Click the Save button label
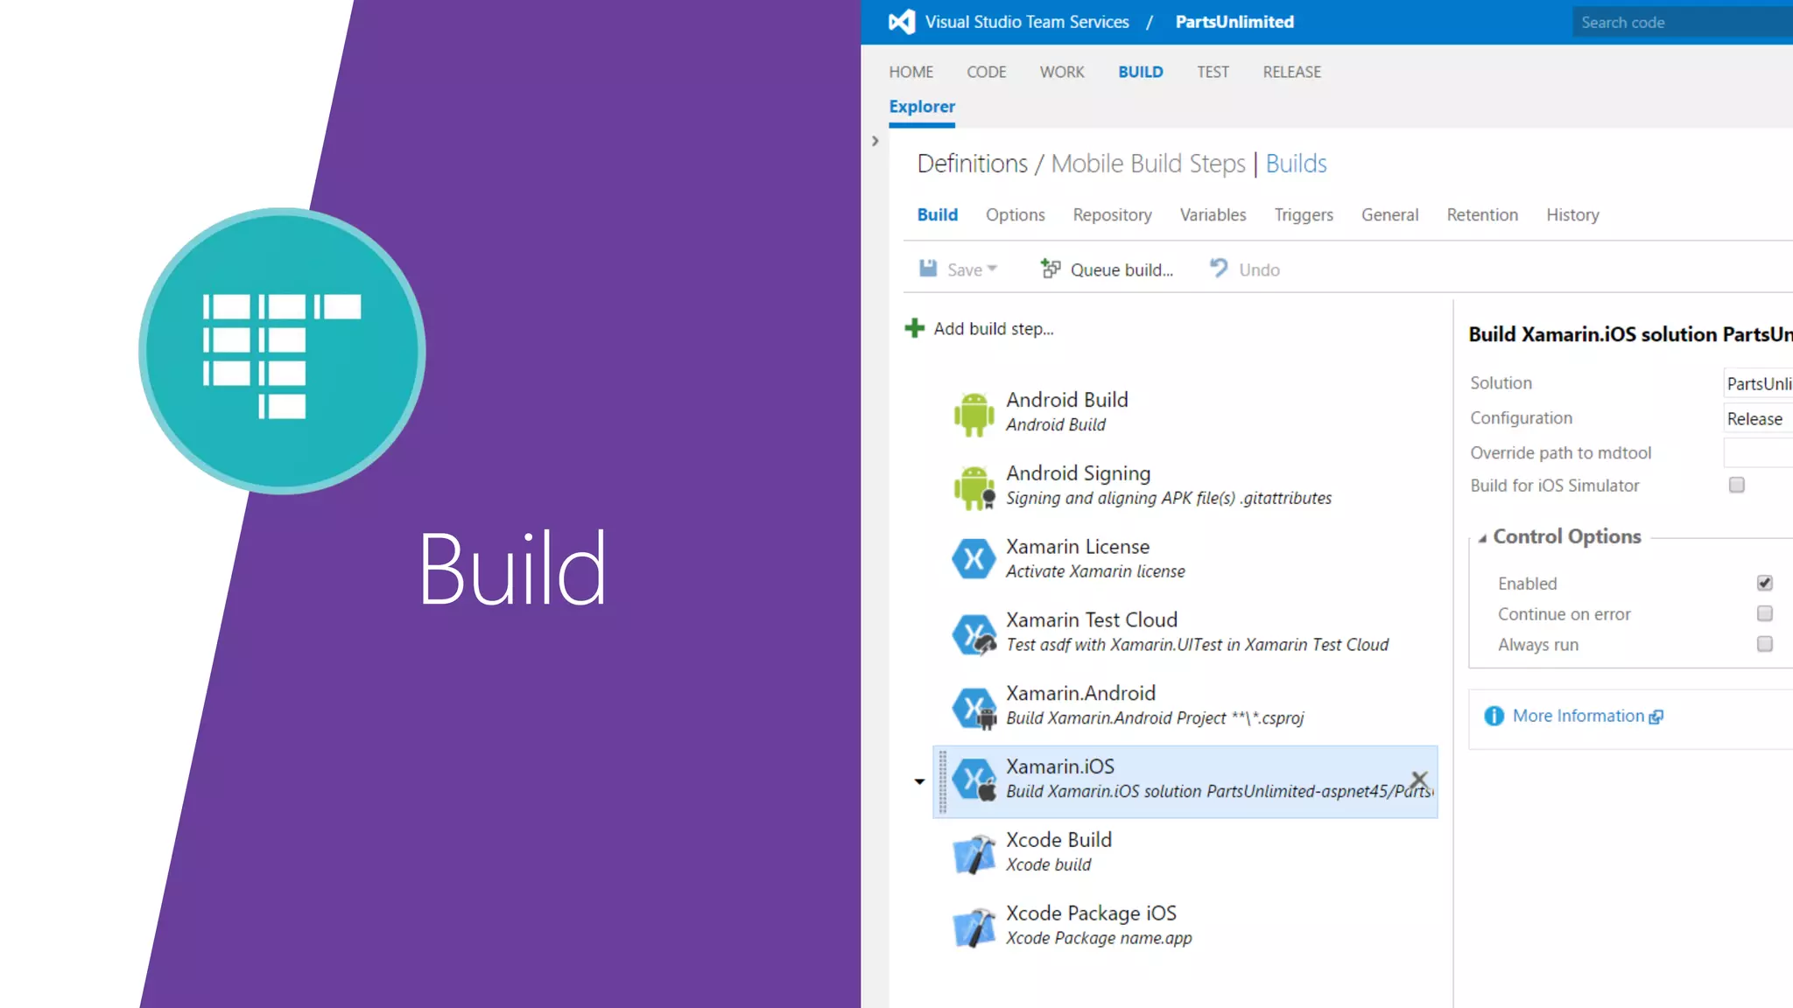 click(965, 269)
